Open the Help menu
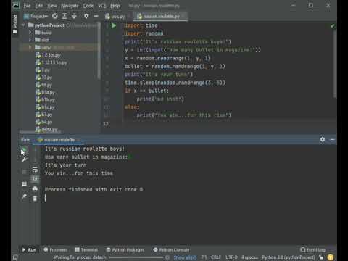348x261 pixels. (x=115, y=6)
